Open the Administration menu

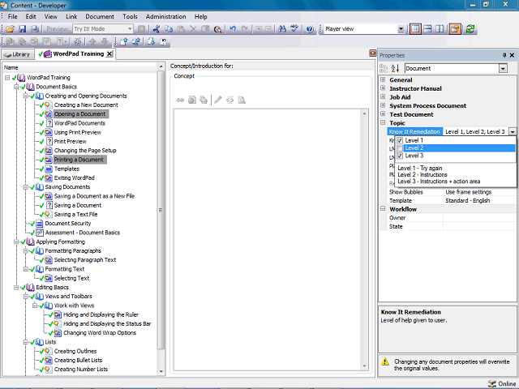(165, 16)
